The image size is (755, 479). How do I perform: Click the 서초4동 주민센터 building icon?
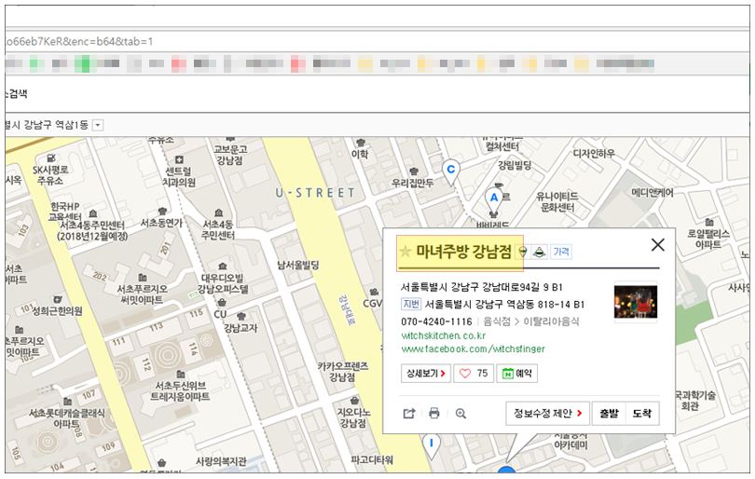[219, 212]
